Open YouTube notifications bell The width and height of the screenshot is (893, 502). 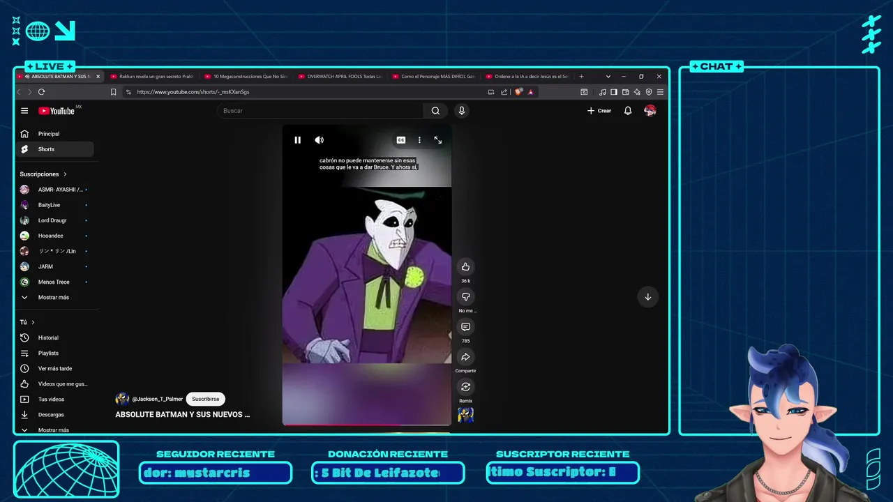628,111
